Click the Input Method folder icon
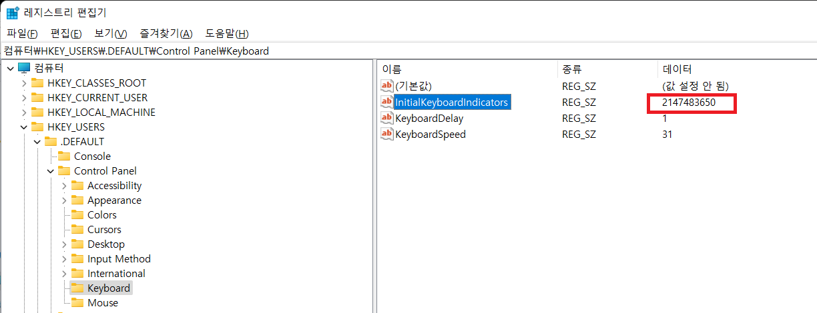817x313 pixels. tap(77, 258)
